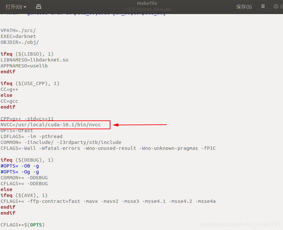Click the line ifeq ($(AVX), 1)
The image size is (283, 230).
(x=24, y=195)
